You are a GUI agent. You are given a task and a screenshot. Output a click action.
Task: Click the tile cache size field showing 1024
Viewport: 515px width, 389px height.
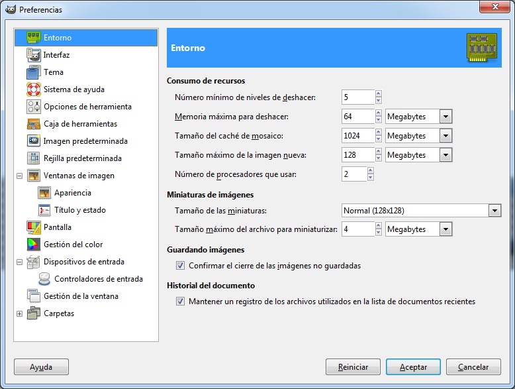pos(358,136)
